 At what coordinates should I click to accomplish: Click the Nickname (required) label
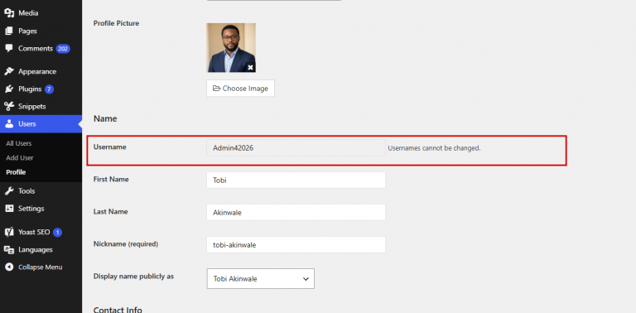coord(126,244)
